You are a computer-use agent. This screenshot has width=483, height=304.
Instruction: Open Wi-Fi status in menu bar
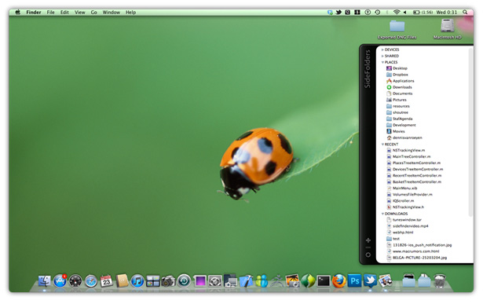(397, 13)
